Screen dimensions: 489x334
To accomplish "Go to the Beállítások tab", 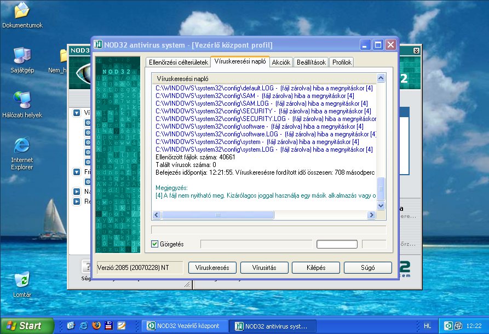I will click(x=311, y=62).
